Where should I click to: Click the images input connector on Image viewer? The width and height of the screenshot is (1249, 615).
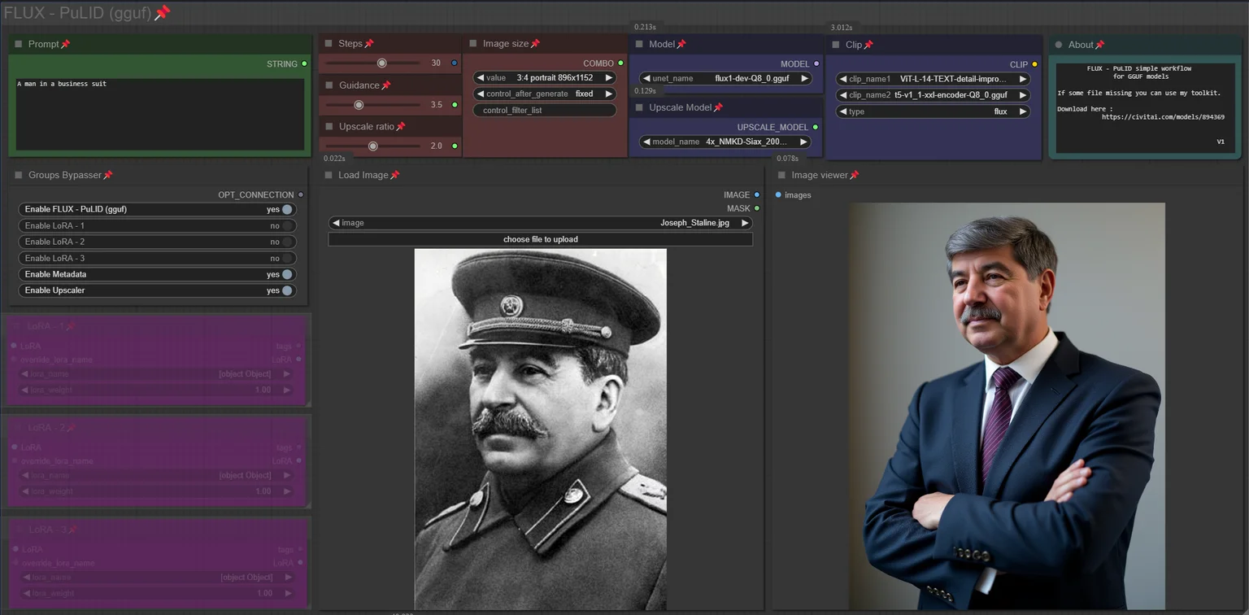[778, 194]
